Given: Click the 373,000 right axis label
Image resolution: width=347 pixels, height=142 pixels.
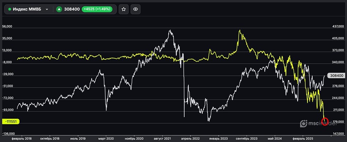Looking at the screenshot, I should coord(338,50).
